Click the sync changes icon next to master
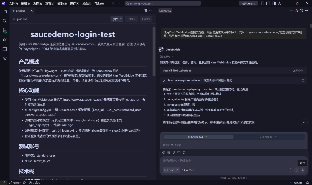312x185 pixels. coord(24,183)
